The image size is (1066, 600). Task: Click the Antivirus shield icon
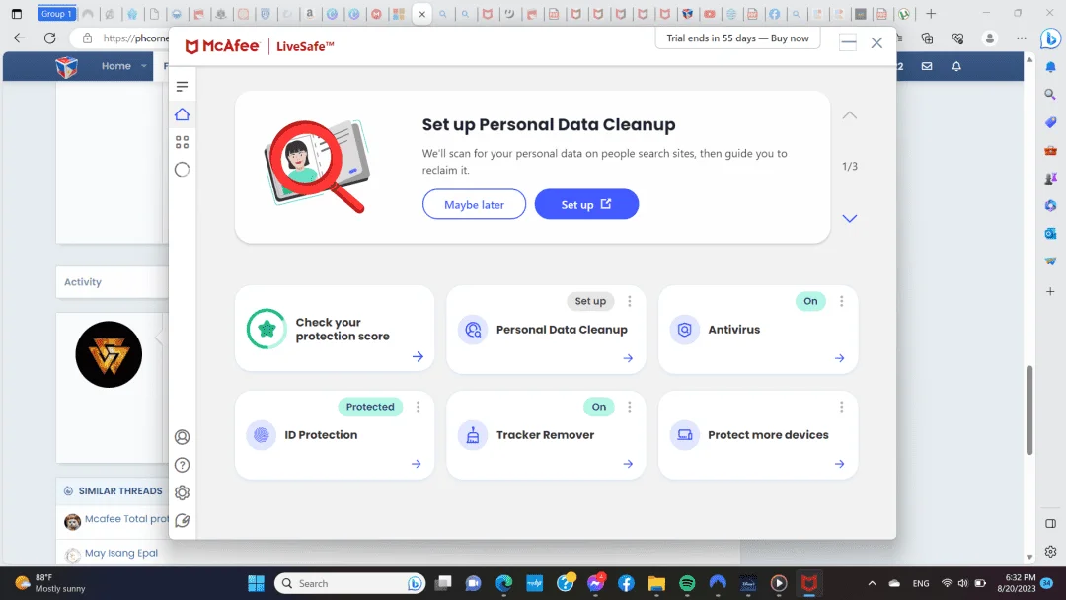[685, 330]
